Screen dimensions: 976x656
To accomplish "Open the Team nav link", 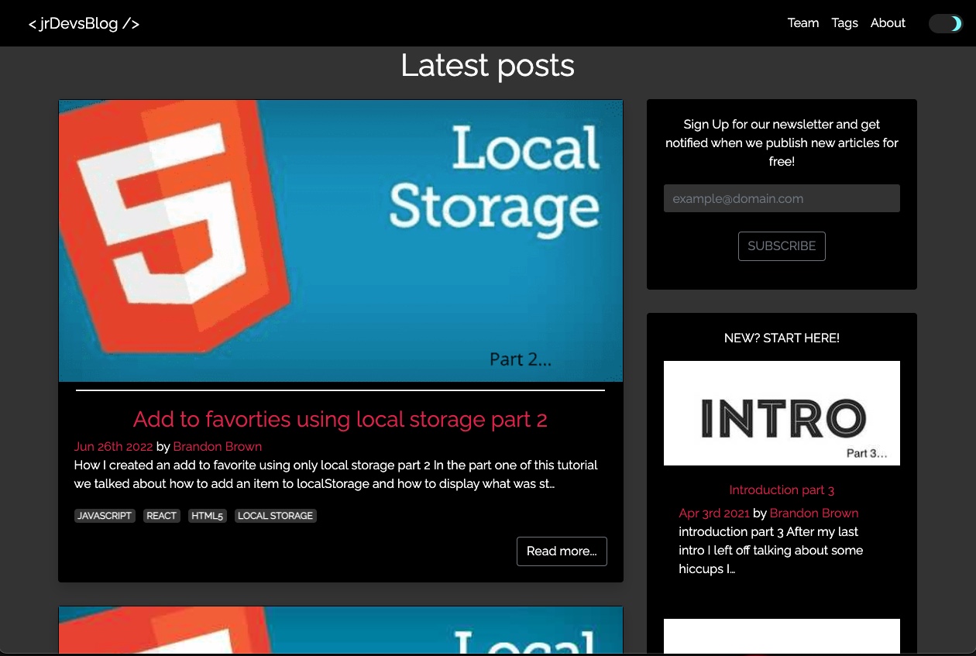I will (803, 23).
